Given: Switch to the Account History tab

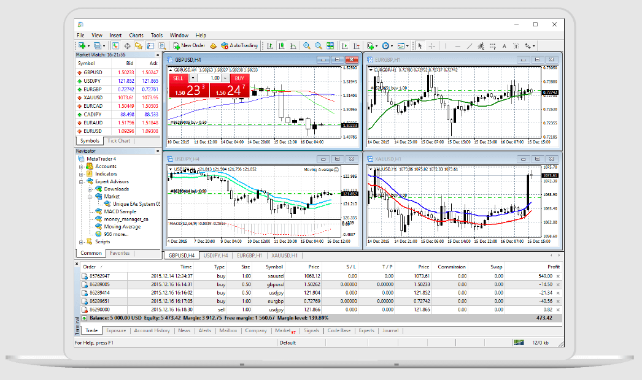Looking at the screenshot, I should point(152,330).
